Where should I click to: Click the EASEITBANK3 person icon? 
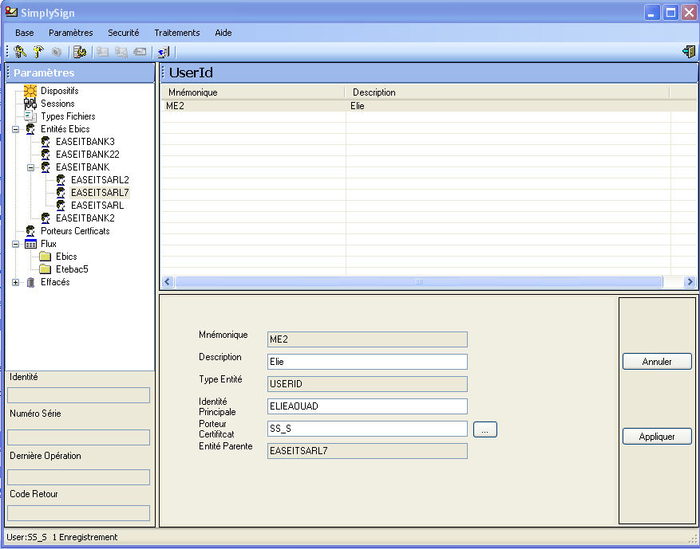[x=45, y=142]
